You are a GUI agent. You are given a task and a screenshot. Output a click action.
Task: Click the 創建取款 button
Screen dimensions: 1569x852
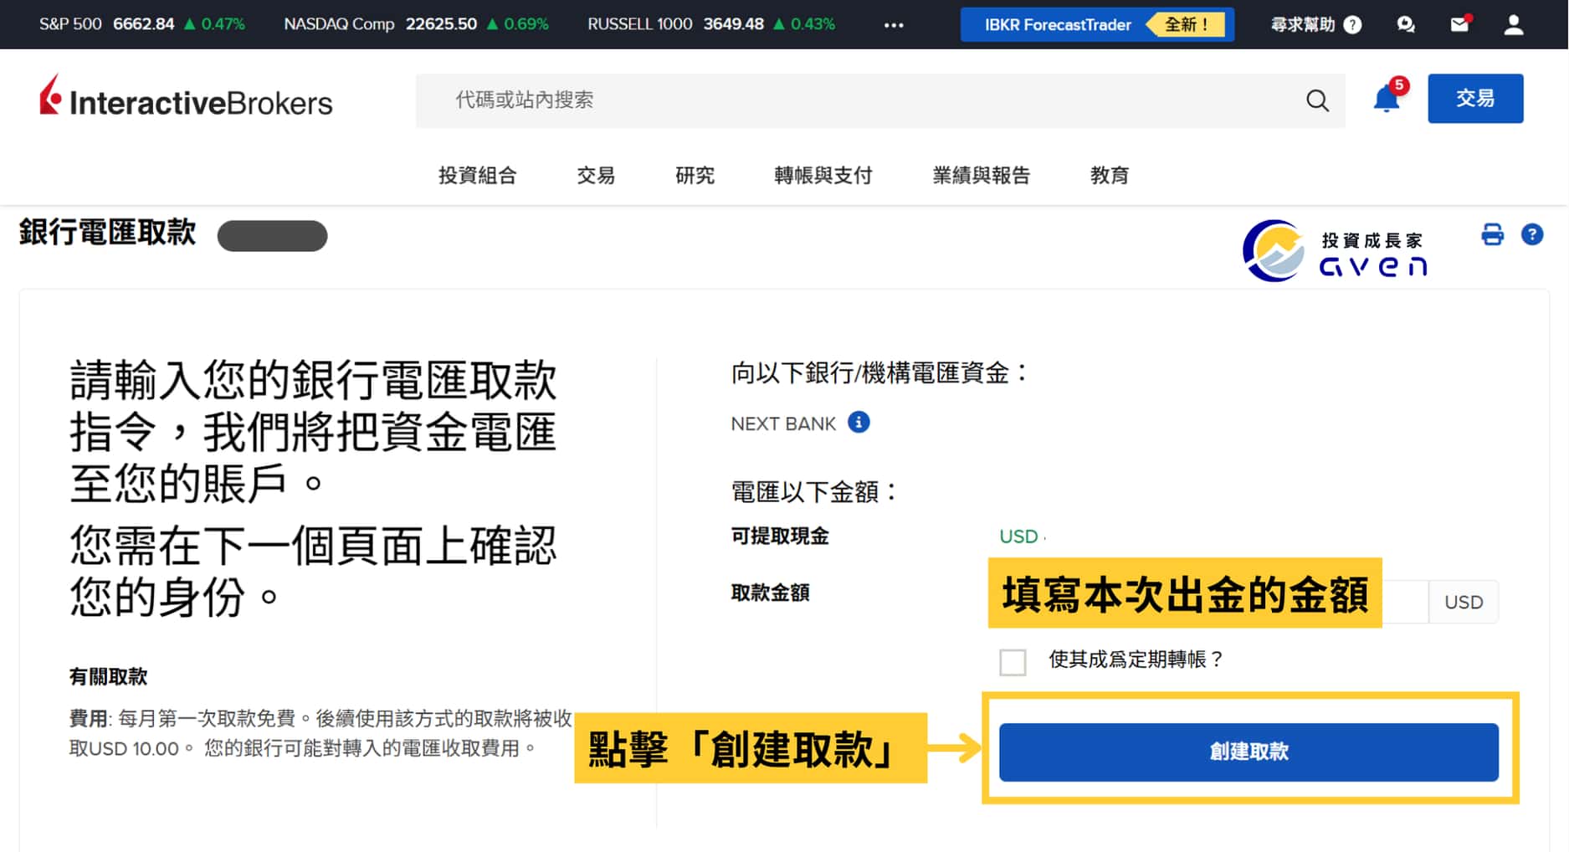click(1248, 752)
